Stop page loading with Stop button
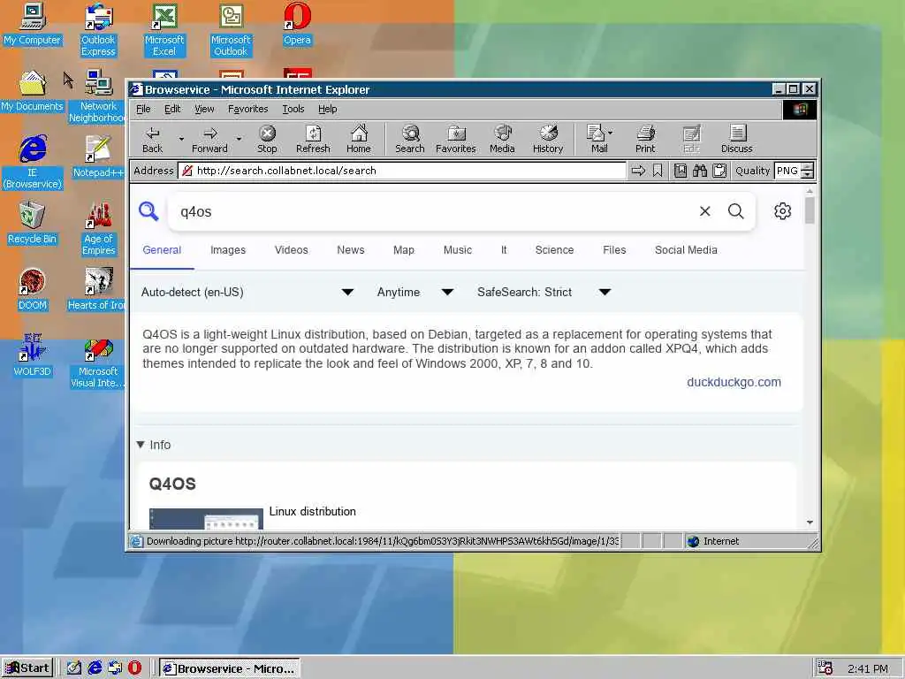This screenshot has width=905, height=679. (x=267, y=139)
